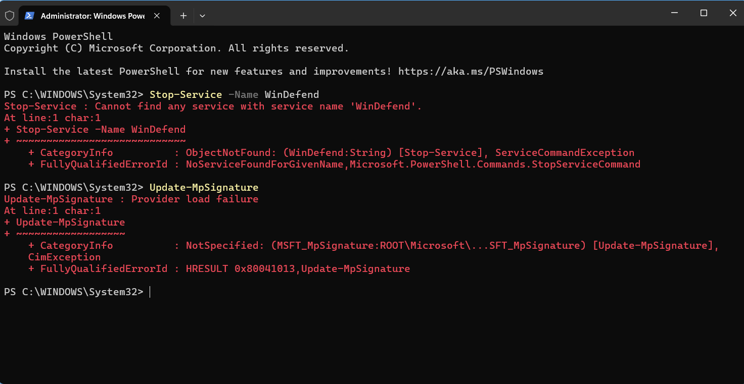Select the Administrator: Windows PowerShell tab

94,16
